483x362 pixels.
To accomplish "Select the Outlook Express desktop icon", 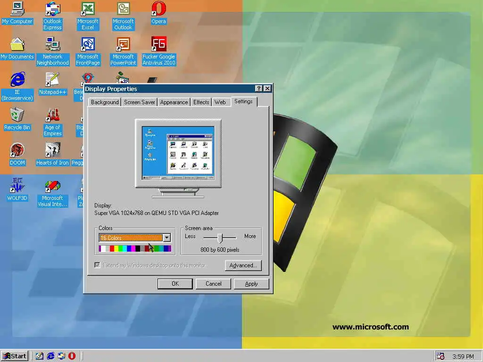I will pos(52,16).
